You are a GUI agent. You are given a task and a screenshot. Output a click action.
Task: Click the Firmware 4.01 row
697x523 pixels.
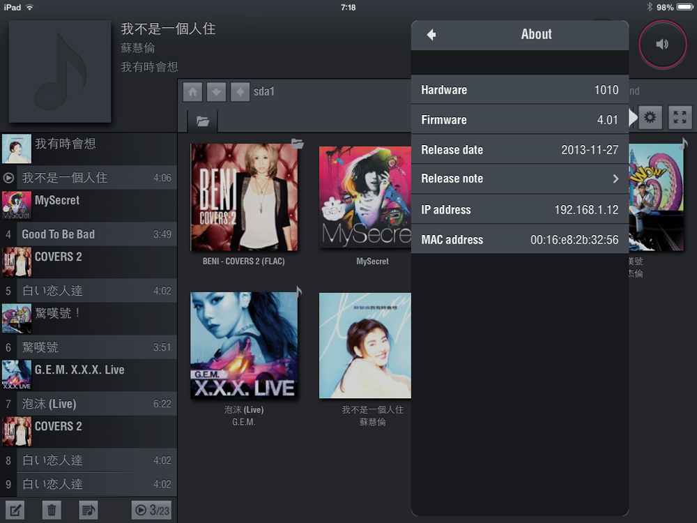coord(520,120)
